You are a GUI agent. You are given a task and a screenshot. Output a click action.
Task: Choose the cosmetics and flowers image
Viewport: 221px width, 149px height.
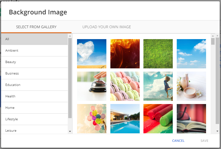pyautogui.click(x=191, y=86)
